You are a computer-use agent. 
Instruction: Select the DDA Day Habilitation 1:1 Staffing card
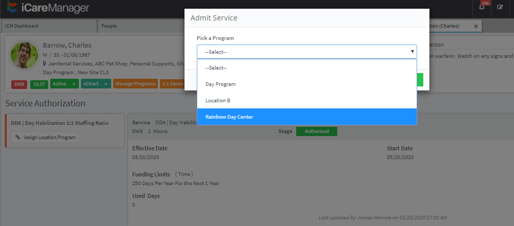[65, 130]
